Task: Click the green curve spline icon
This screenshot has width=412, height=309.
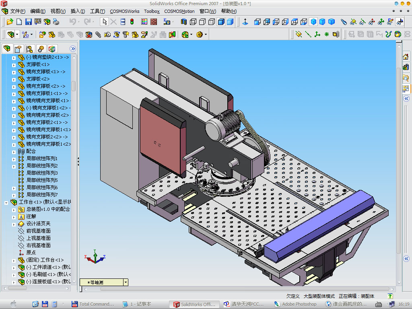Action: [x=389, y=34]
